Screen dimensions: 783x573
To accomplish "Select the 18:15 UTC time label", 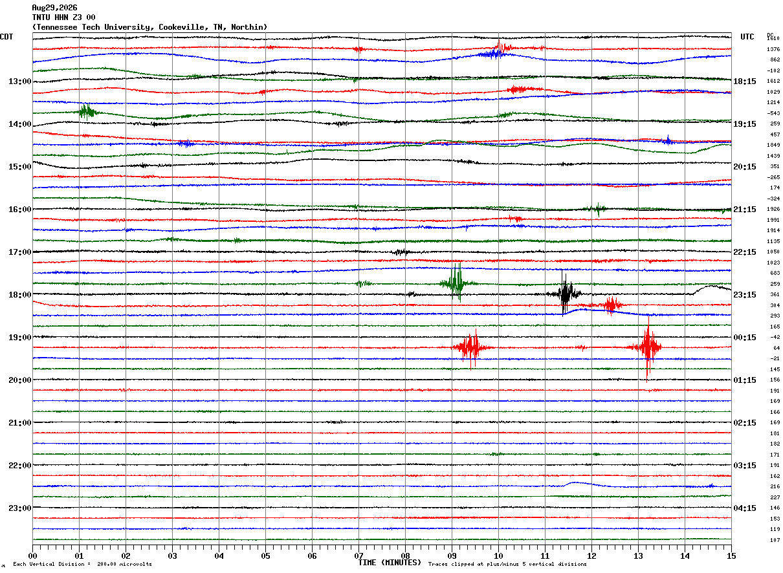I will [x=745, y=81].
